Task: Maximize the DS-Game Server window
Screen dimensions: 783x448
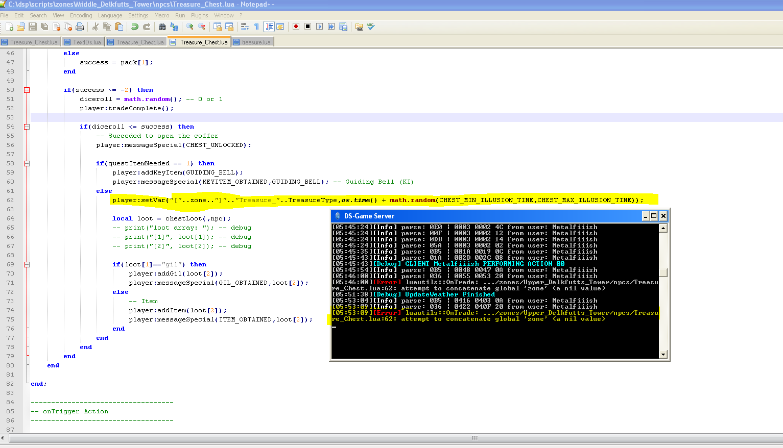Action: click(x=653, y=216)
